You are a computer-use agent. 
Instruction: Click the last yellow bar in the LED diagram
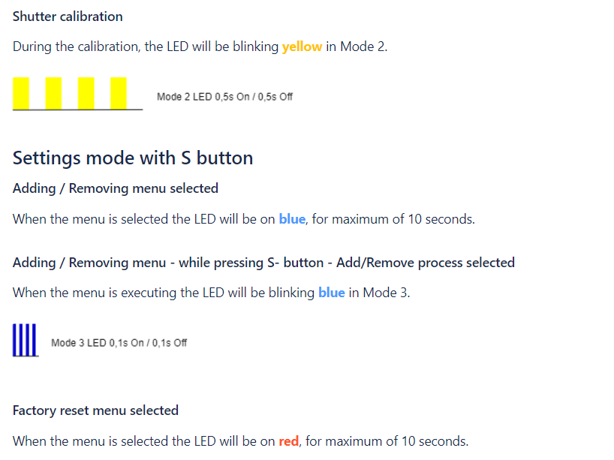119,93
